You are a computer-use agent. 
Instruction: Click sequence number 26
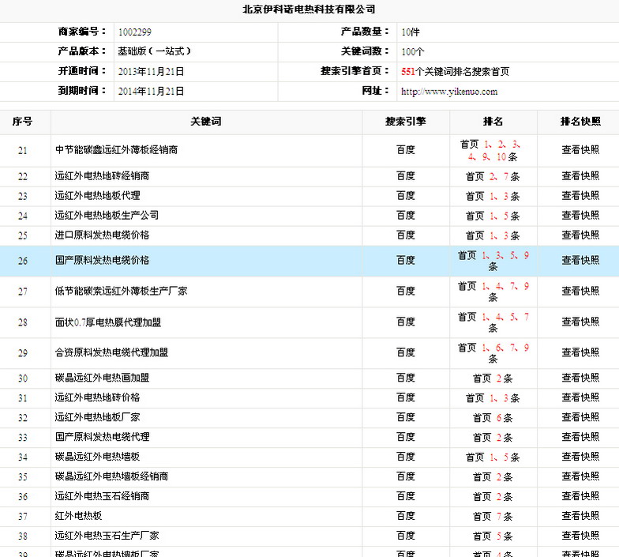(22, 261)
